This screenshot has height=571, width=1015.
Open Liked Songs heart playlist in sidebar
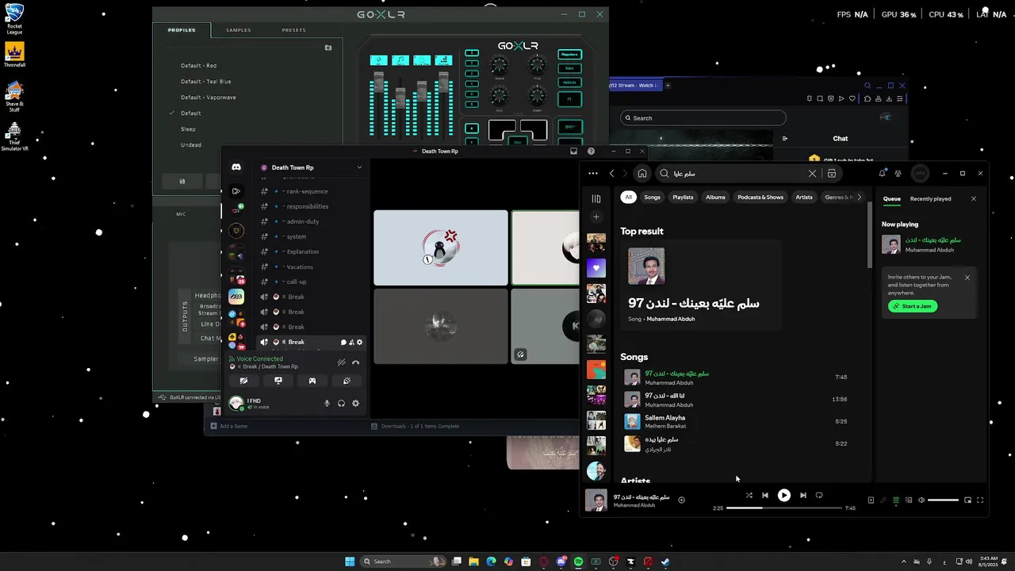tap(596, 268)
